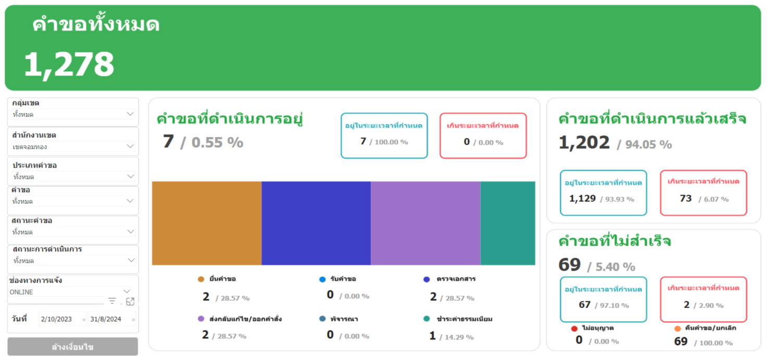The width and height of the screenshot is (775, 357).
Task: Click the light blue รับคำขอ legend dot
Action: click(322, 279)
